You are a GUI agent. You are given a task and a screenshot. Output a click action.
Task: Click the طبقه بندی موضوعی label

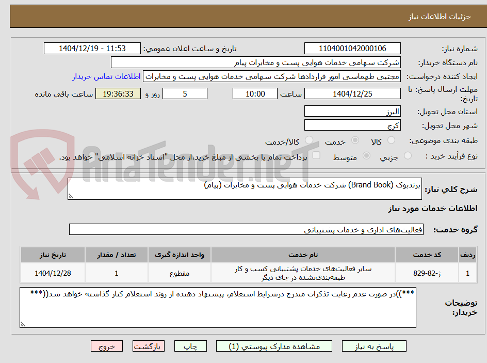(x=443, y=141)
